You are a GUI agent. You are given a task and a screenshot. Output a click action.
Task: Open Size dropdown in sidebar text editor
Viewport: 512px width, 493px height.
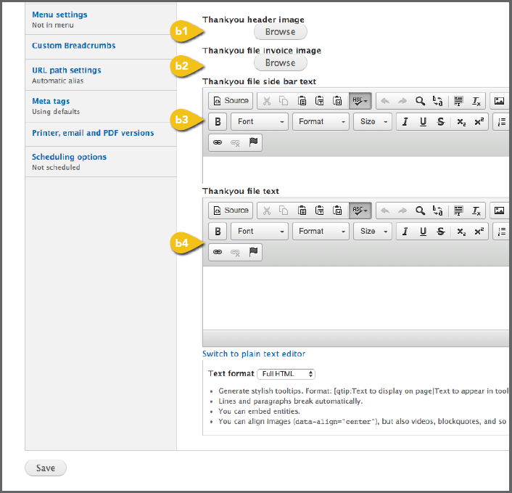tap(373, 121)
